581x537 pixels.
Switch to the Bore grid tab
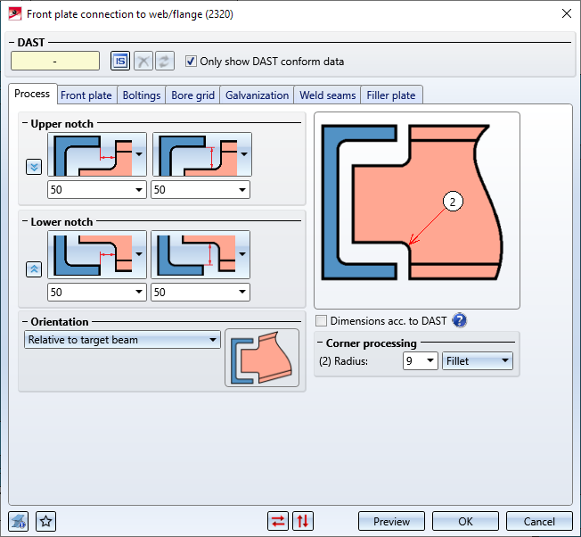coord(193,95)
